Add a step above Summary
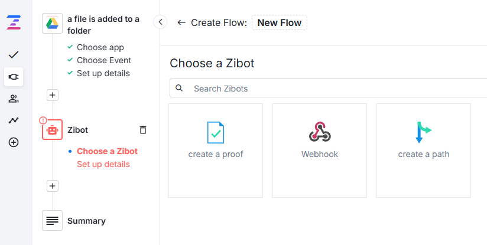This screenshot has width=487, height=245. click(53, 186)
